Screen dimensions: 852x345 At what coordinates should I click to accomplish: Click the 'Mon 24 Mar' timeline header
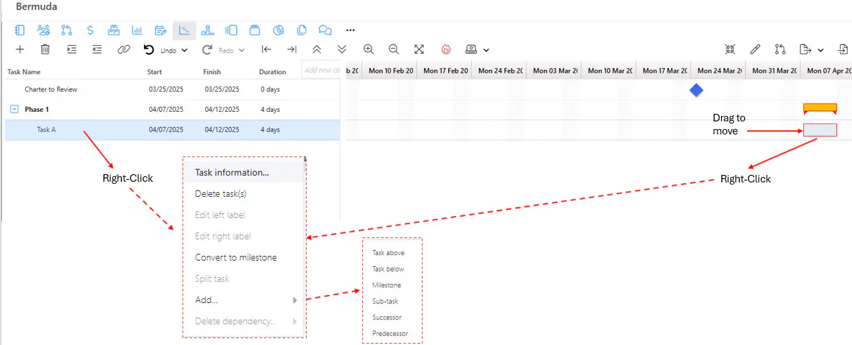pos(718,71)
